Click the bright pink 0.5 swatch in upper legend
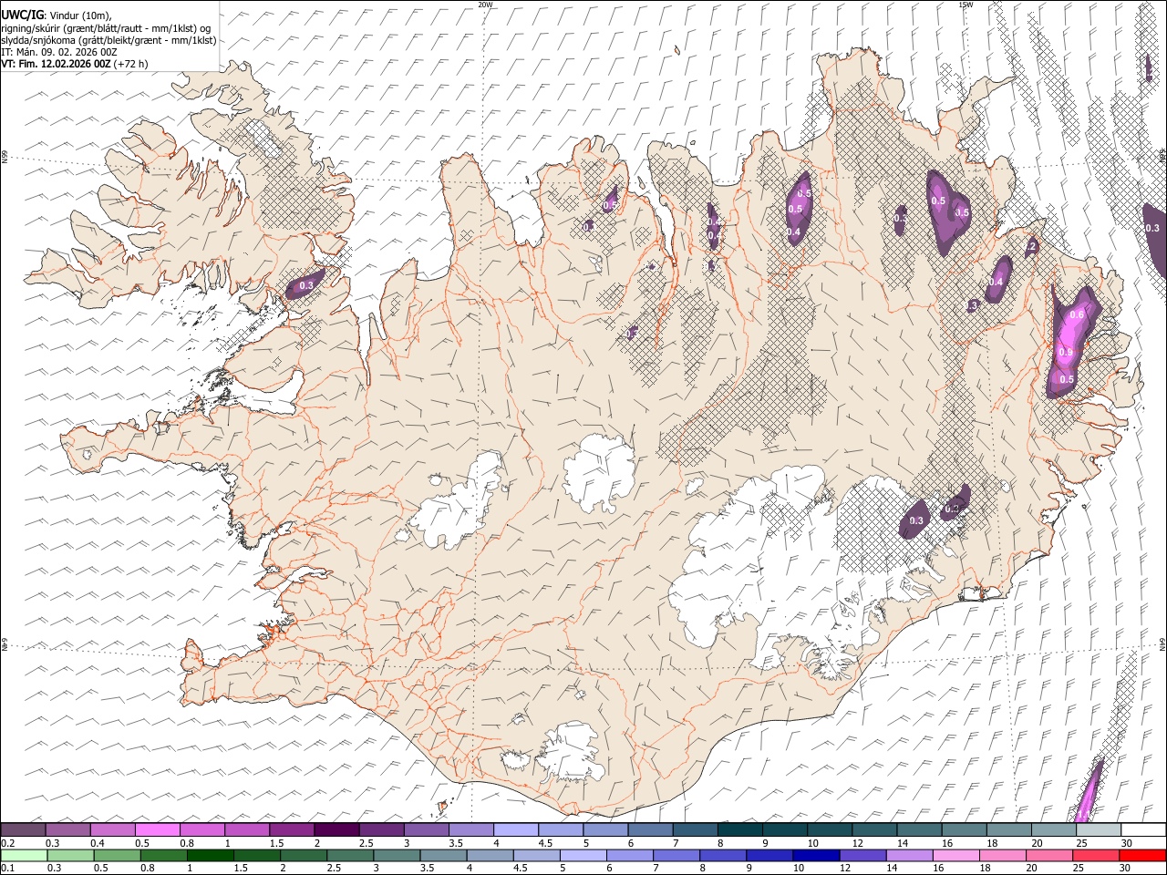Screen dimensions: 1167x875 [x=158, y=829]
